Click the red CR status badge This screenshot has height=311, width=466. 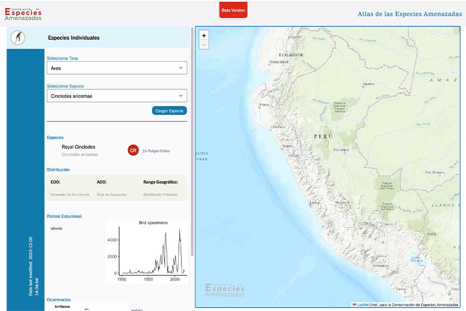coord(133,150)
